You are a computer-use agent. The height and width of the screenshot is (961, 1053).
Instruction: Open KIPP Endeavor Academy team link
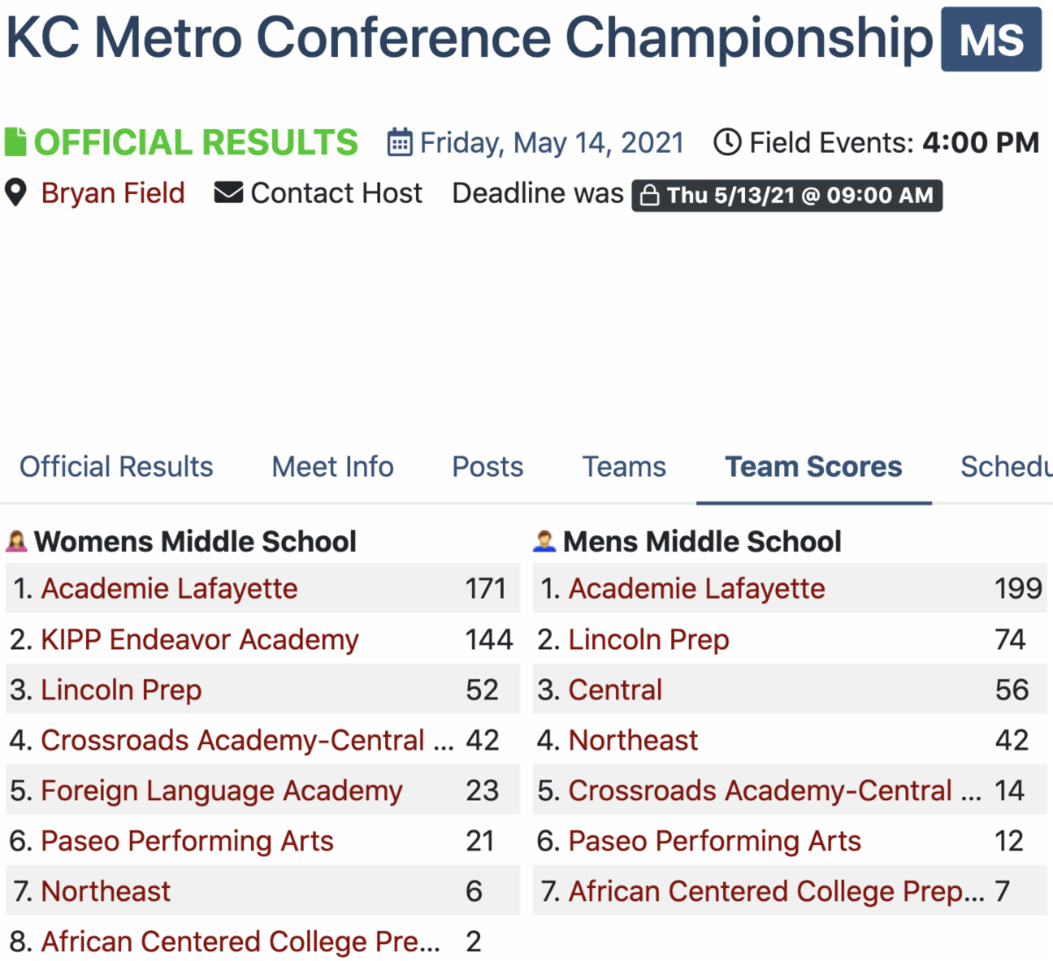pyautogui.click(x=199, y=640)
